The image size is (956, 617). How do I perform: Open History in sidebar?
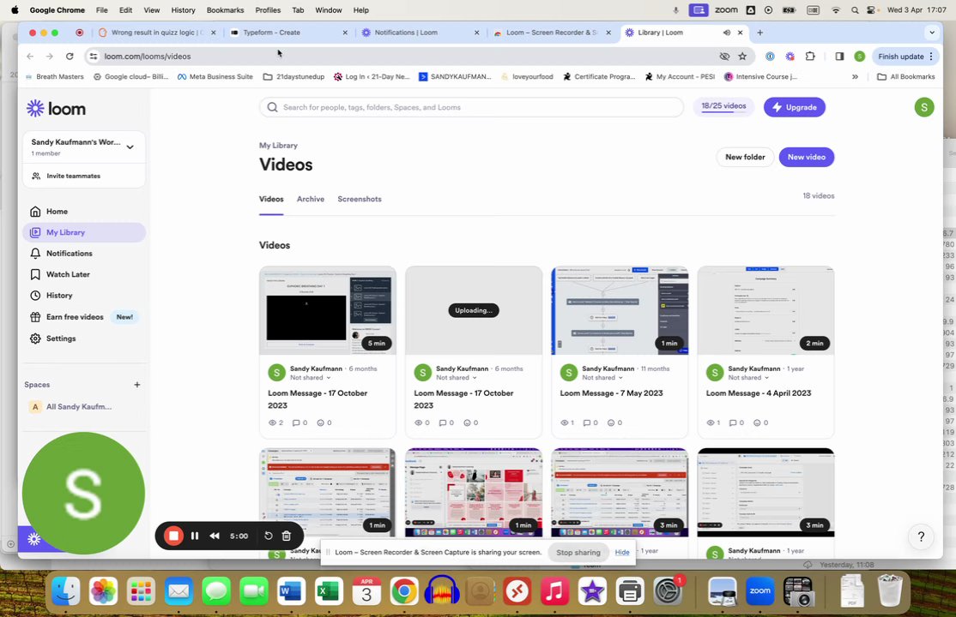pos(84,296)
